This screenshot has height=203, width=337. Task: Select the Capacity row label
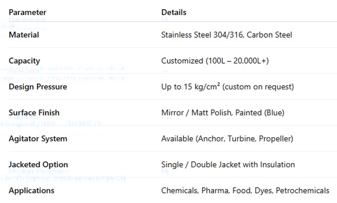point(24,61)
